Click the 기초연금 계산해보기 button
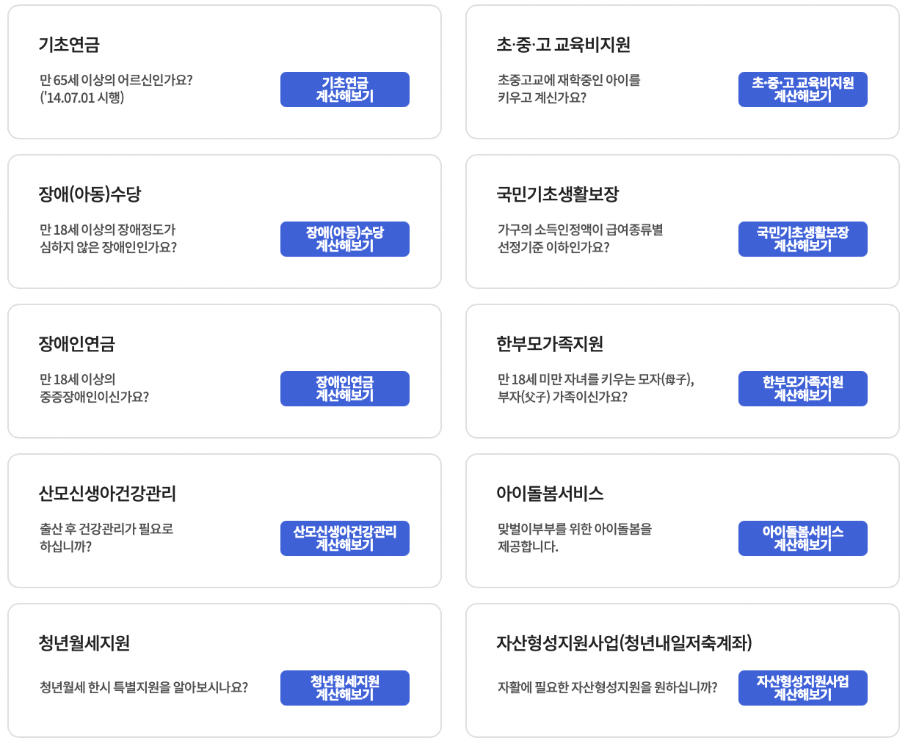Image resolution: width=908 pixels, height=743 pixels. tap(344, 89)
